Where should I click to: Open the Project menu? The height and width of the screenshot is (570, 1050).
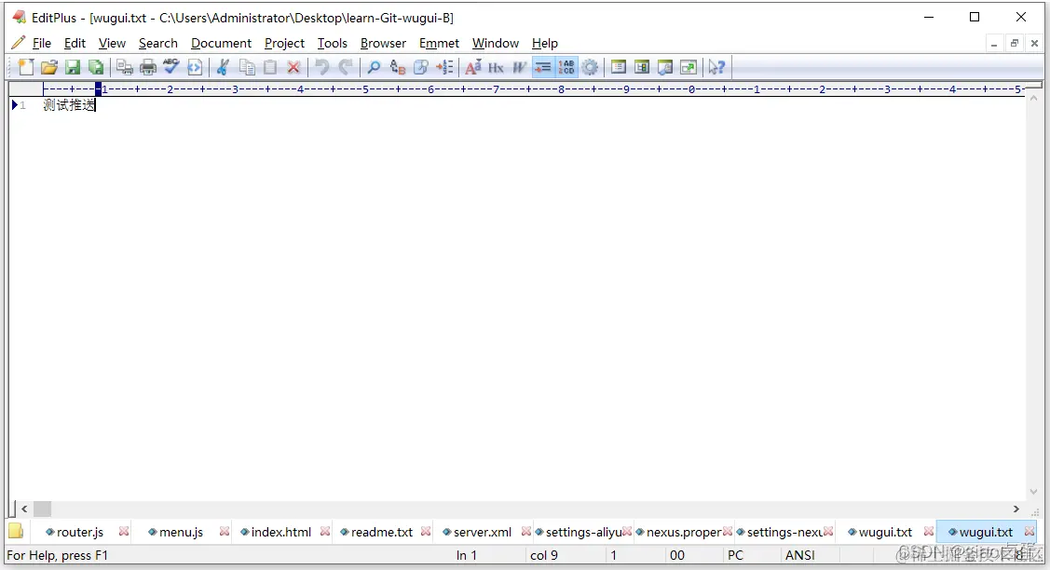pos(284,43)
